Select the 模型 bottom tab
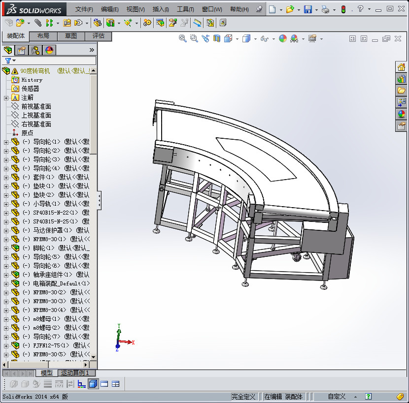409x403 pixels. [x=46, y=373]
